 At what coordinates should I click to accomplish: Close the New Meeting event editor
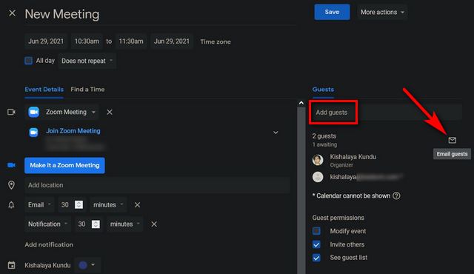pyautogui.click(x=12, y=13)
